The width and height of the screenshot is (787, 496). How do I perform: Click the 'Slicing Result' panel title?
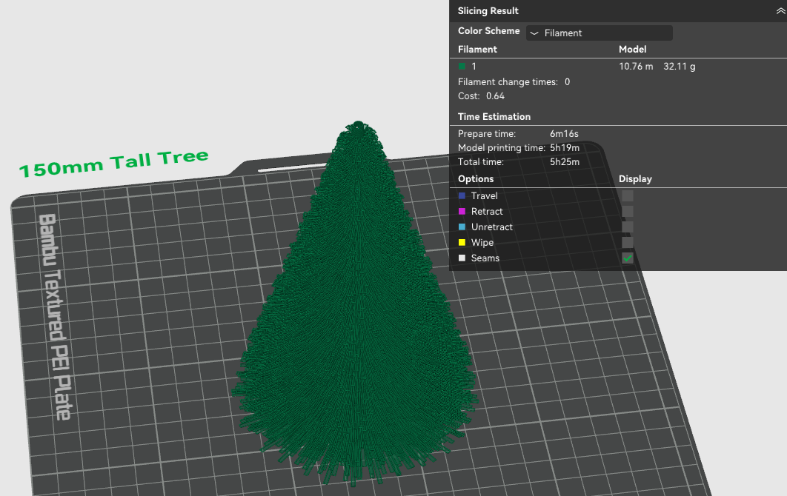click(488, 11)
